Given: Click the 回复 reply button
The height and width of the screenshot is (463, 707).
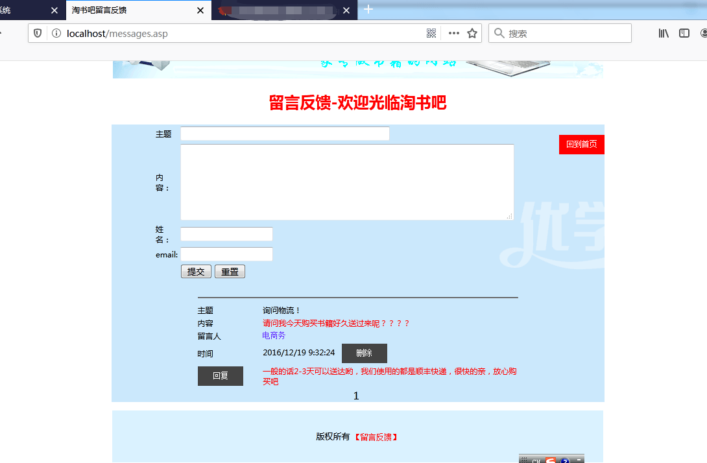Looking at the screenshot, I should 220,376.
